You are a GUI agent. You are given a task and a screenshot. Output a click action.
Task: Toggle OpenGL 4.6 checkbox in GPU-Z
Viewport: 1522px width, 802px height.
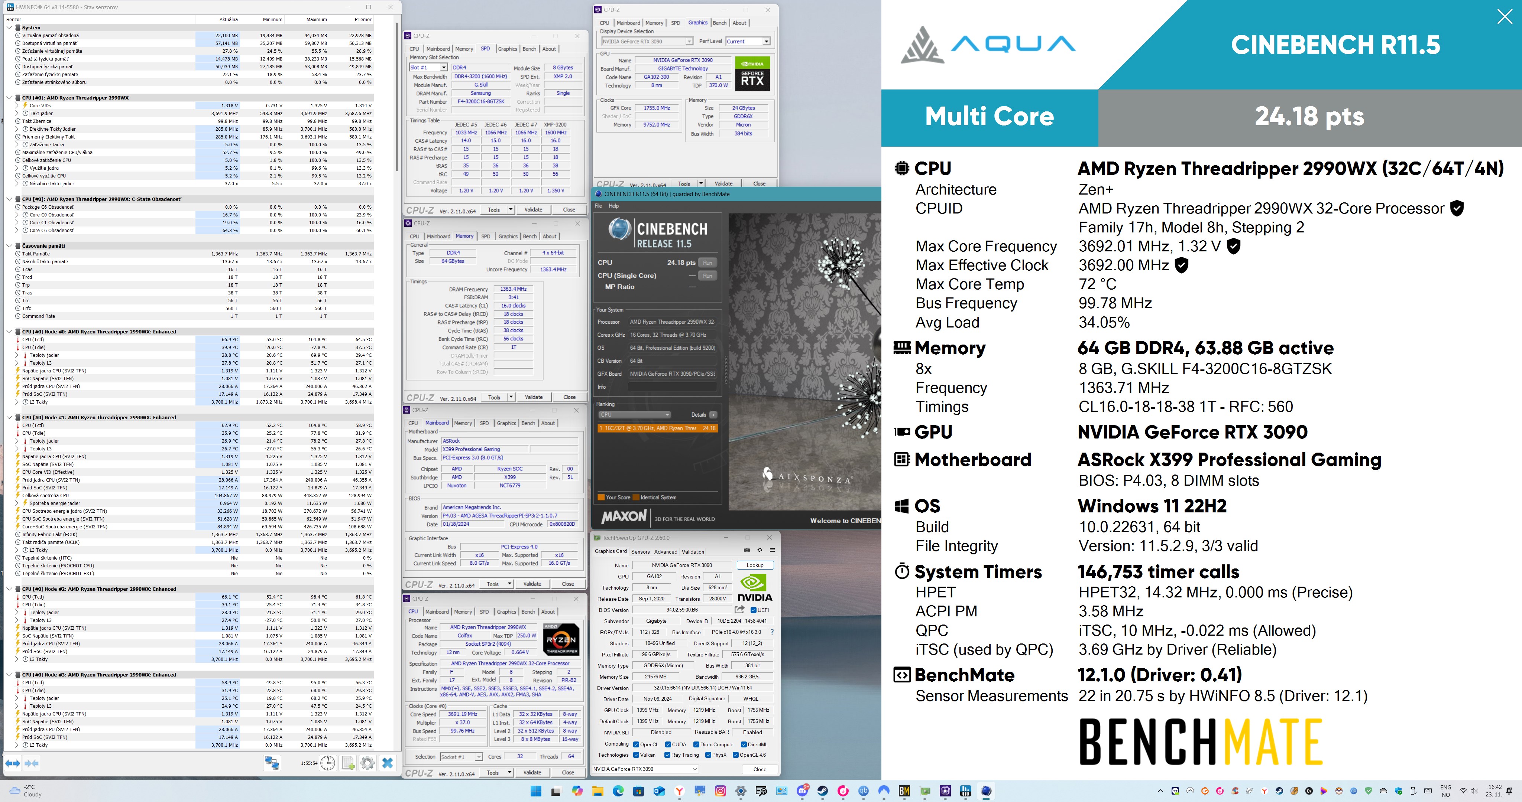(736, 755)
